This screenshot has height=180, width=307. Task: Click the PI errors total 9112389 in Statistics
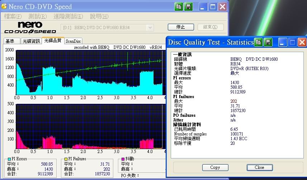click(238, 92)
